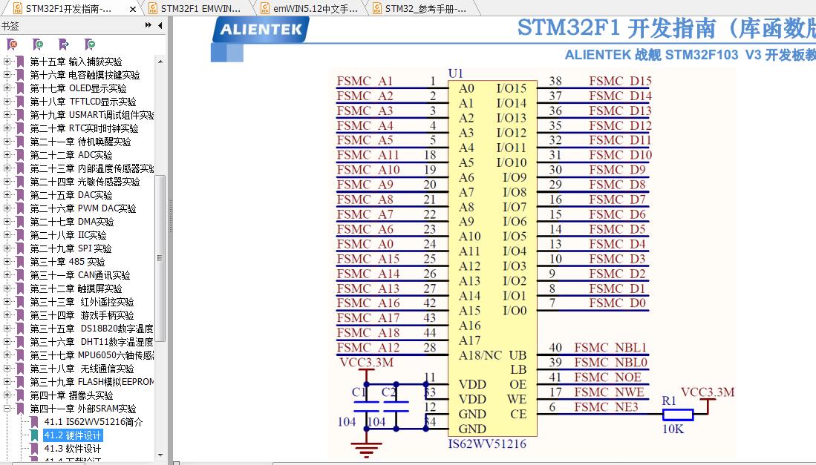Expand the 第二十六章 PWM DAC实验 node

pyautogui.click(x=7, y=208)
